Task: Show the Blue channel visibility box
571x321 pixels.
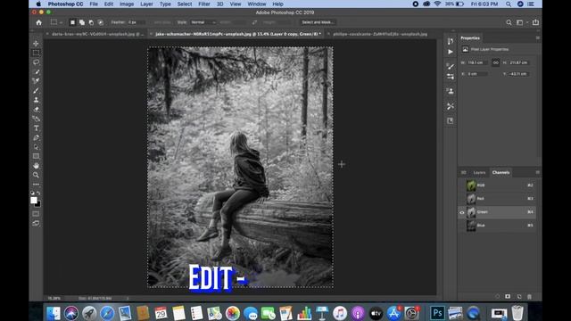Action: pos(462,226)
